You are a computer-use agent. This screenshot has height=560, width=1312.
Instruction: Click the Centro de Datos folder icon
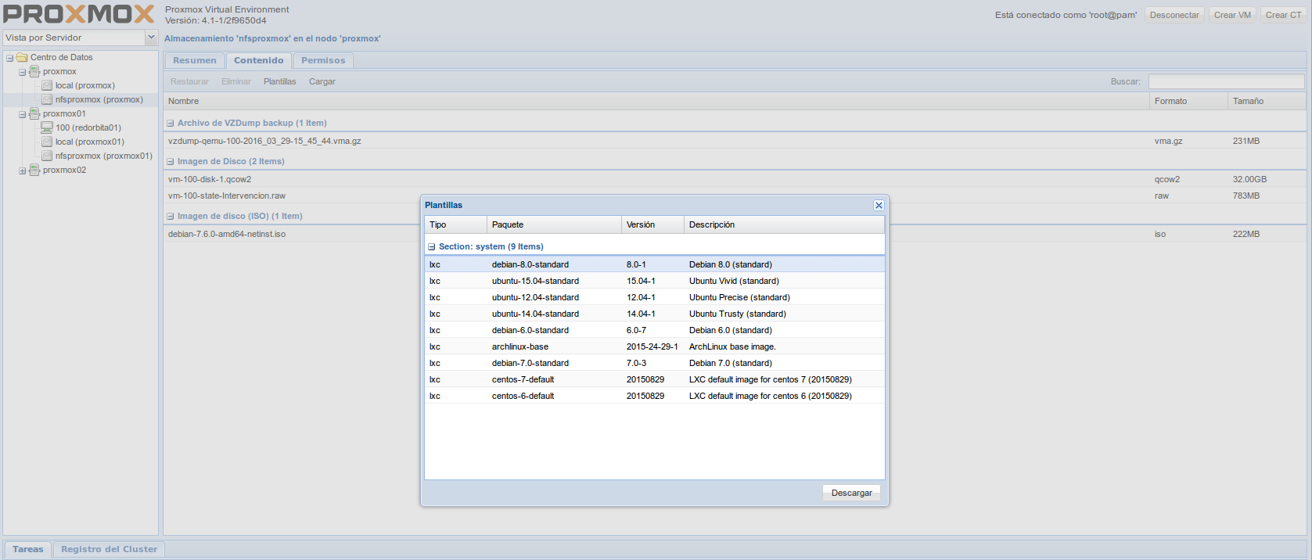point(22,58)
